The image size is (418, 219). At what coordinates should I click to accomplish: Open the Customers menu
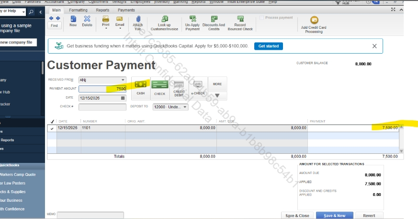(98, 1)
